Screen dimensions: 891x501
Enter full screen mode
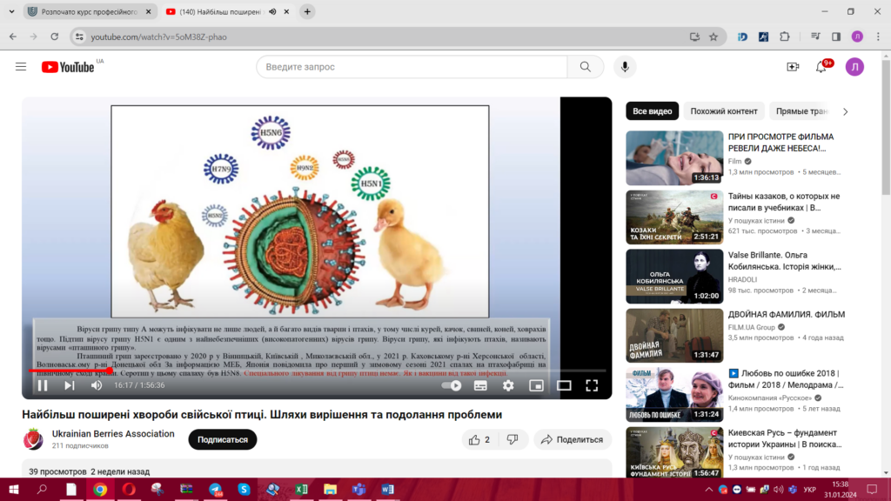click(x=592, y=385)
